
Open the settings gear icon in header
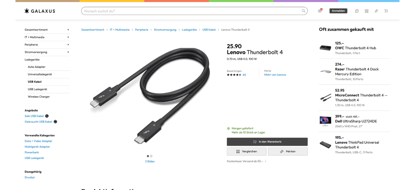tap(320, 11)
